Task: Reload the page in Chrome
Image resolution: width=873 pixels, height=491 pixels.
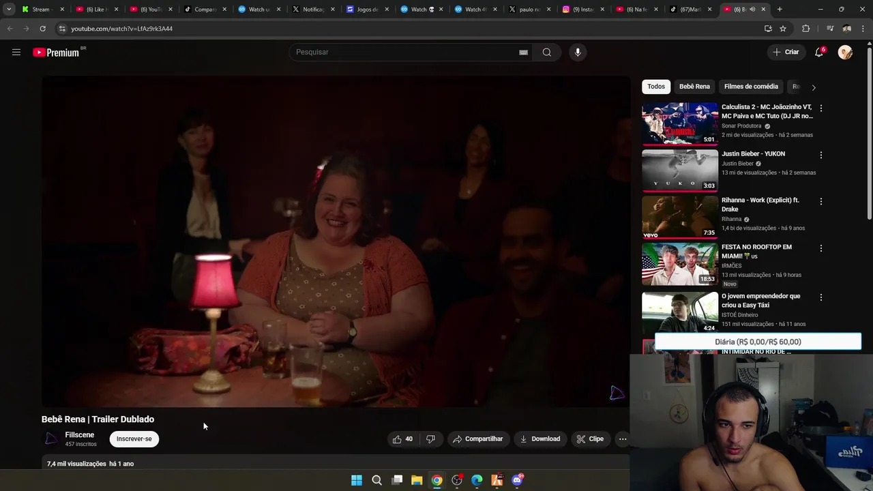Action: coord(42,29)
